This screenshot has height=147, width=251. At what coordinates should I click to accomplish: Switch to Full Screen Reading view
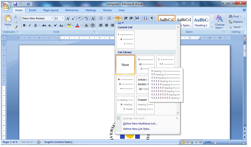coord(187,142)
